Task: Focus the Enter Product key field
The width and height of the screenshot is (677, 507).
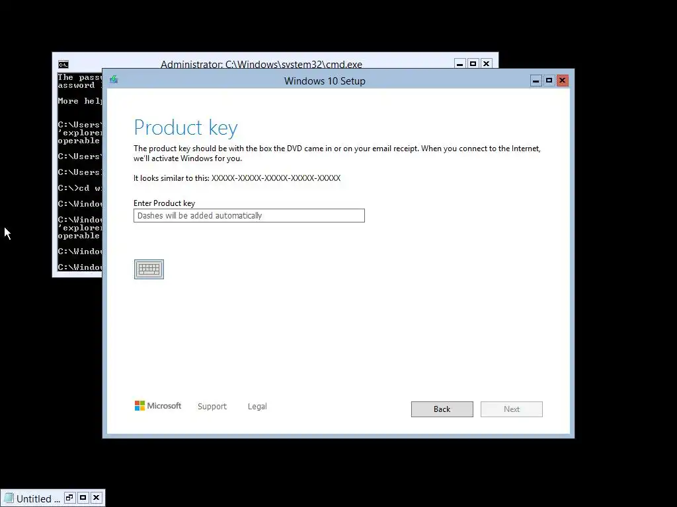Action: pos(249,216)
